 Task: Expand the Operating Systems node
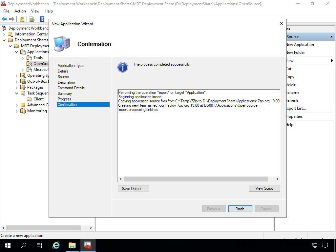pyautogui.click(x=16, y=76)
